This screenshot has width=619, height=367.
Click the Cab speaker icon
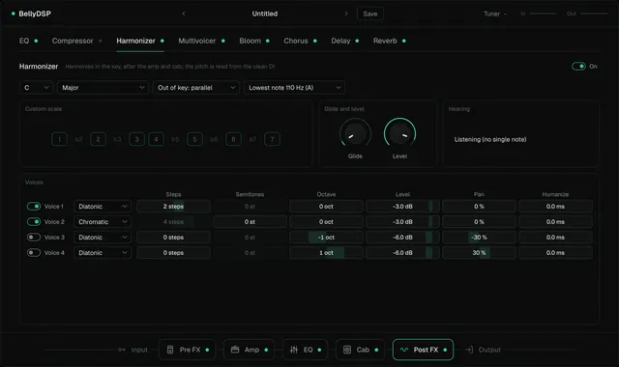[347, 350]
